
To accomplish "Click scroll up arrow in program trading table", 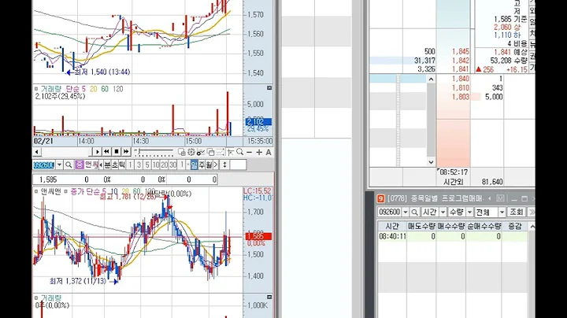I will pos(532,227).
